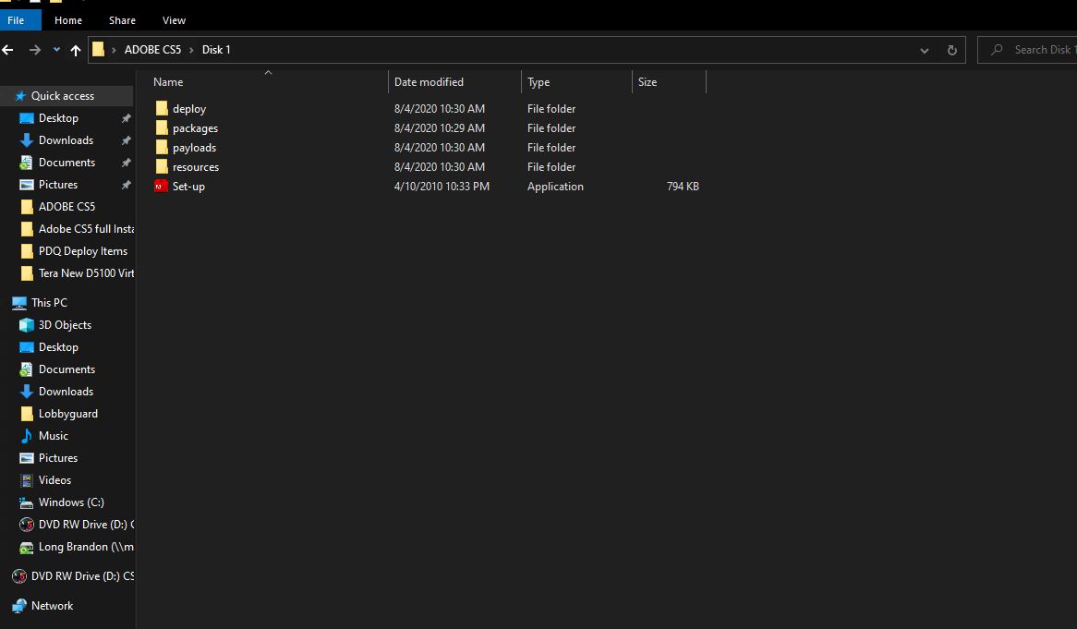Image resolution: width=1077 pixels, height=629 pixels.
Task: Open the 3D Objects folder icon
Action: click(27, 325)
